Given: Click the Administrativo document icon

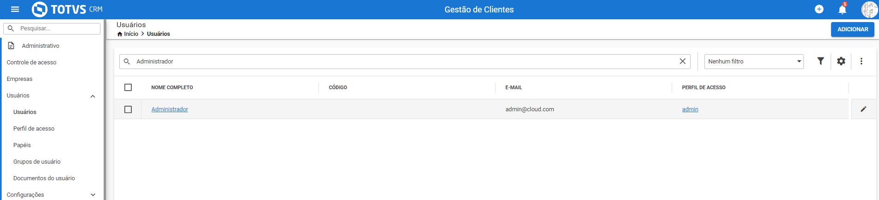Looking at the screenshot, I should pos(11,46).
